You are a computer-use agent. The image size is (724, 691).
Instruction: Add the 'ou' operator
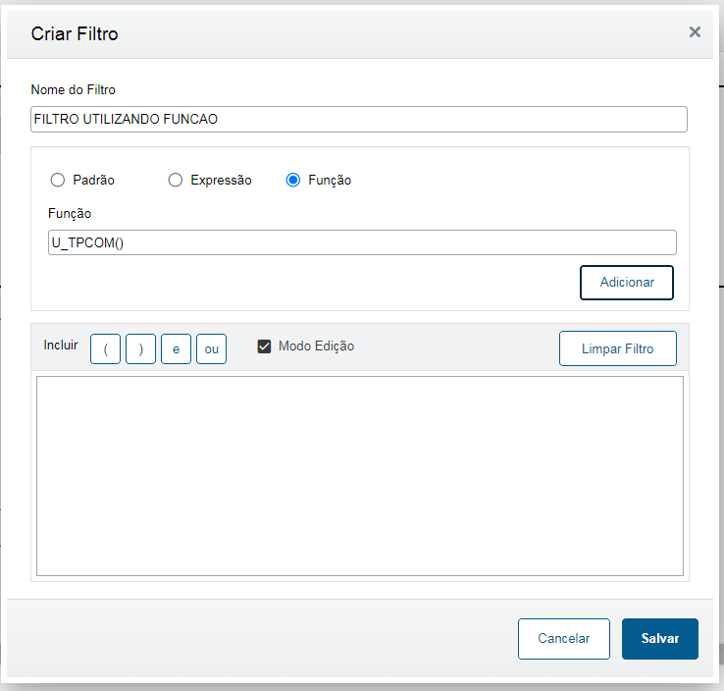click(211, 349)
